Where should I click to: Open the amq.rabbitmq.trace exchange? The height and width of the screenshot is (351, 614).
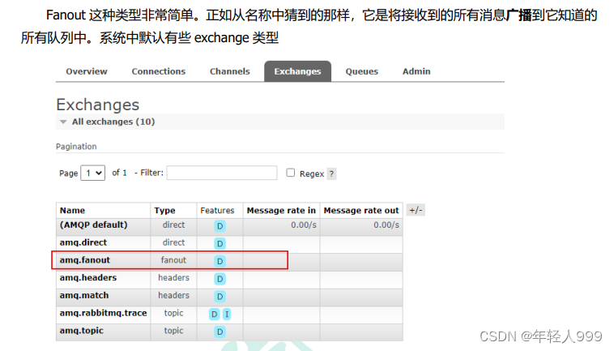coord(103,313)
